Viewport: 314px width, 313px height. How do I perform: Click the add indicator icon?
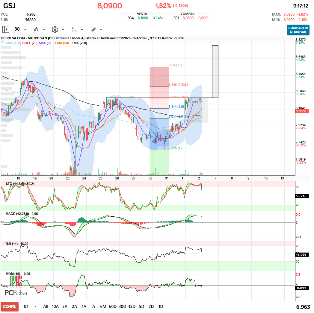click(x=74, y=29)
